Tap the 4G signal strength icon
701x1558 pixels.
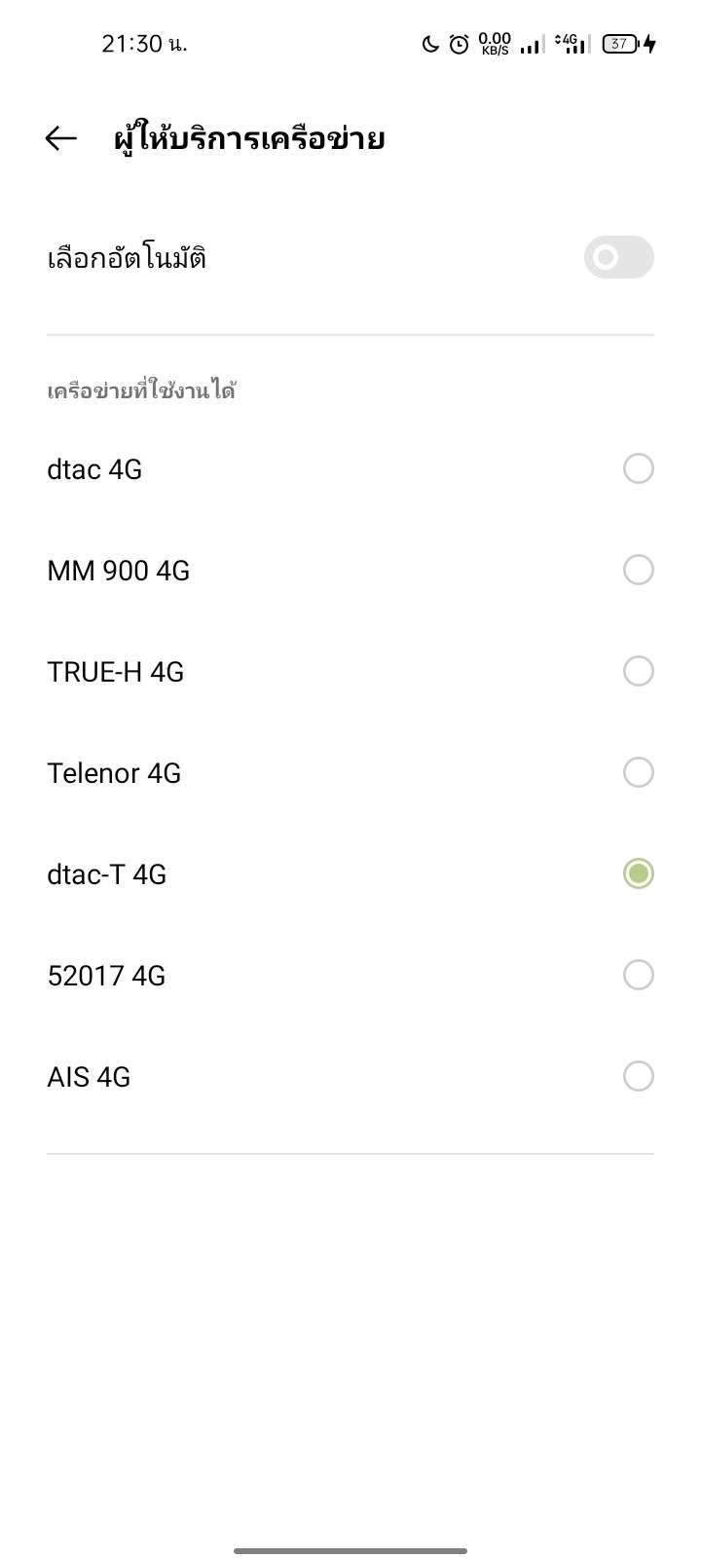(571, 44)
